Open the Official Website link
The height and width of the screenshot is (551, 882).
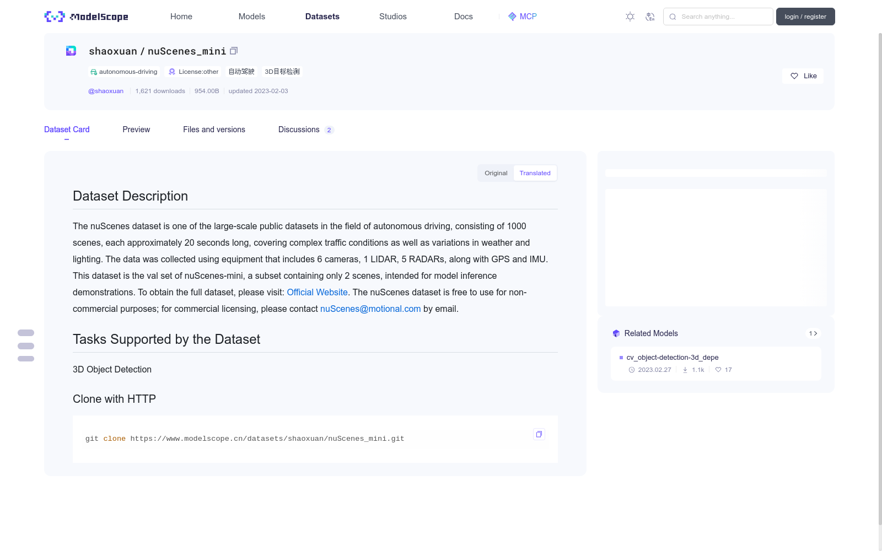pos(317,292)
